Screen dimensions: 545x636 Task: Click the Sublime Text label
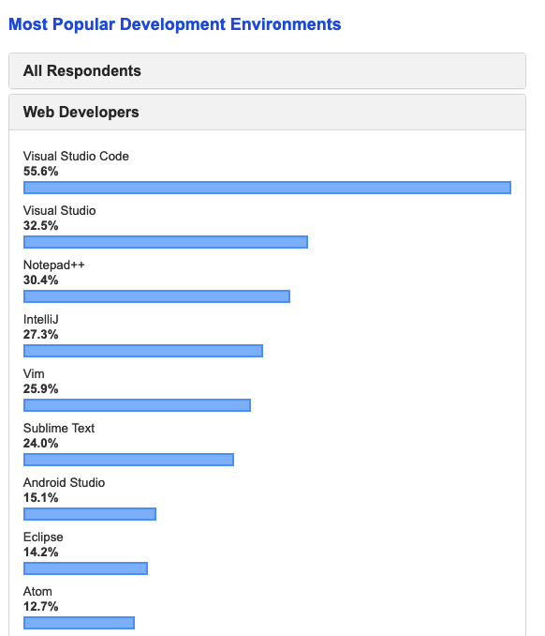(59, 428)
